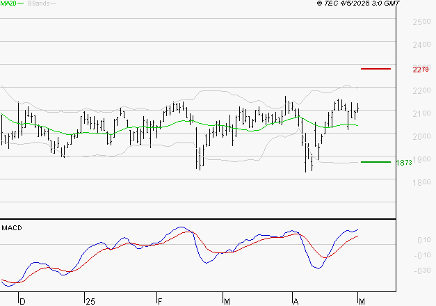Click the MA20 legend label
The image size is (436, 306).
tap(8, 3)
